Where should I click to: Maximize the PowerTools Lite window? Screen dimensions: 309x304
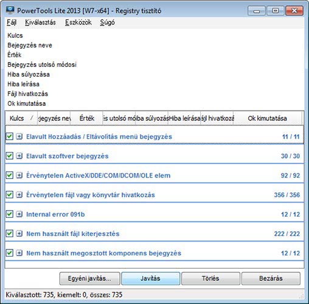[x=276, y=10]
